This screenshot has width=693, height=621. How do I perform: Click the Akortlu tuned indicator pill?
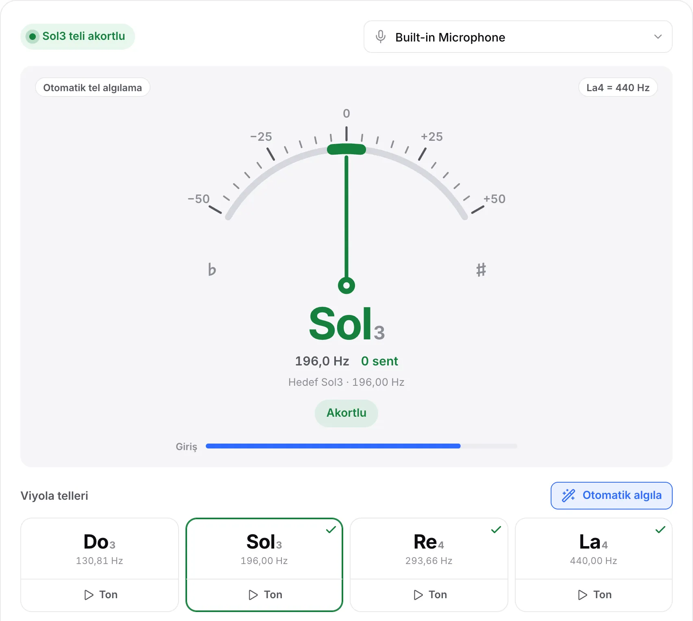(346, 413)
